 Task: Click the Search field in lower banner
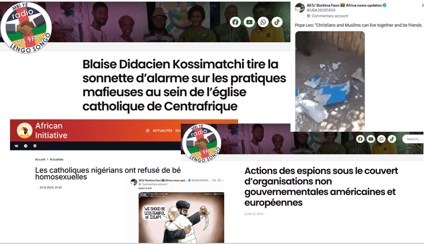(x=413, y=139)
